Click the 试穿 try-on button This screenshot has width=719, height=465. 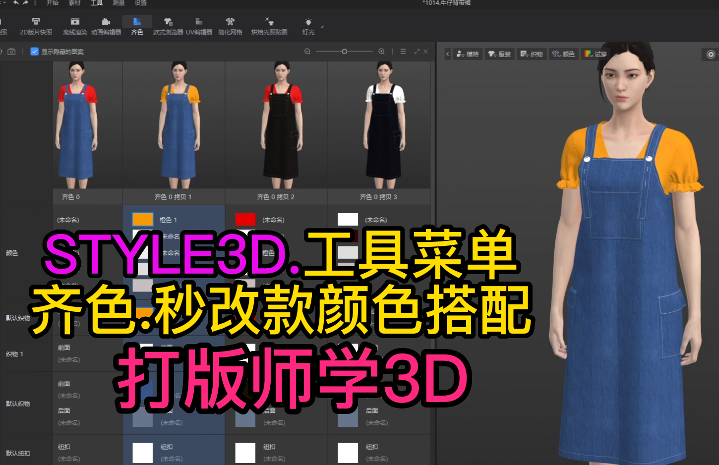[x=595, y=54]
